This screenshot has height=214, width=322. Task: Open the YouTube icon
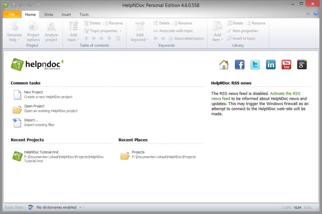click(x=286, y=65)
